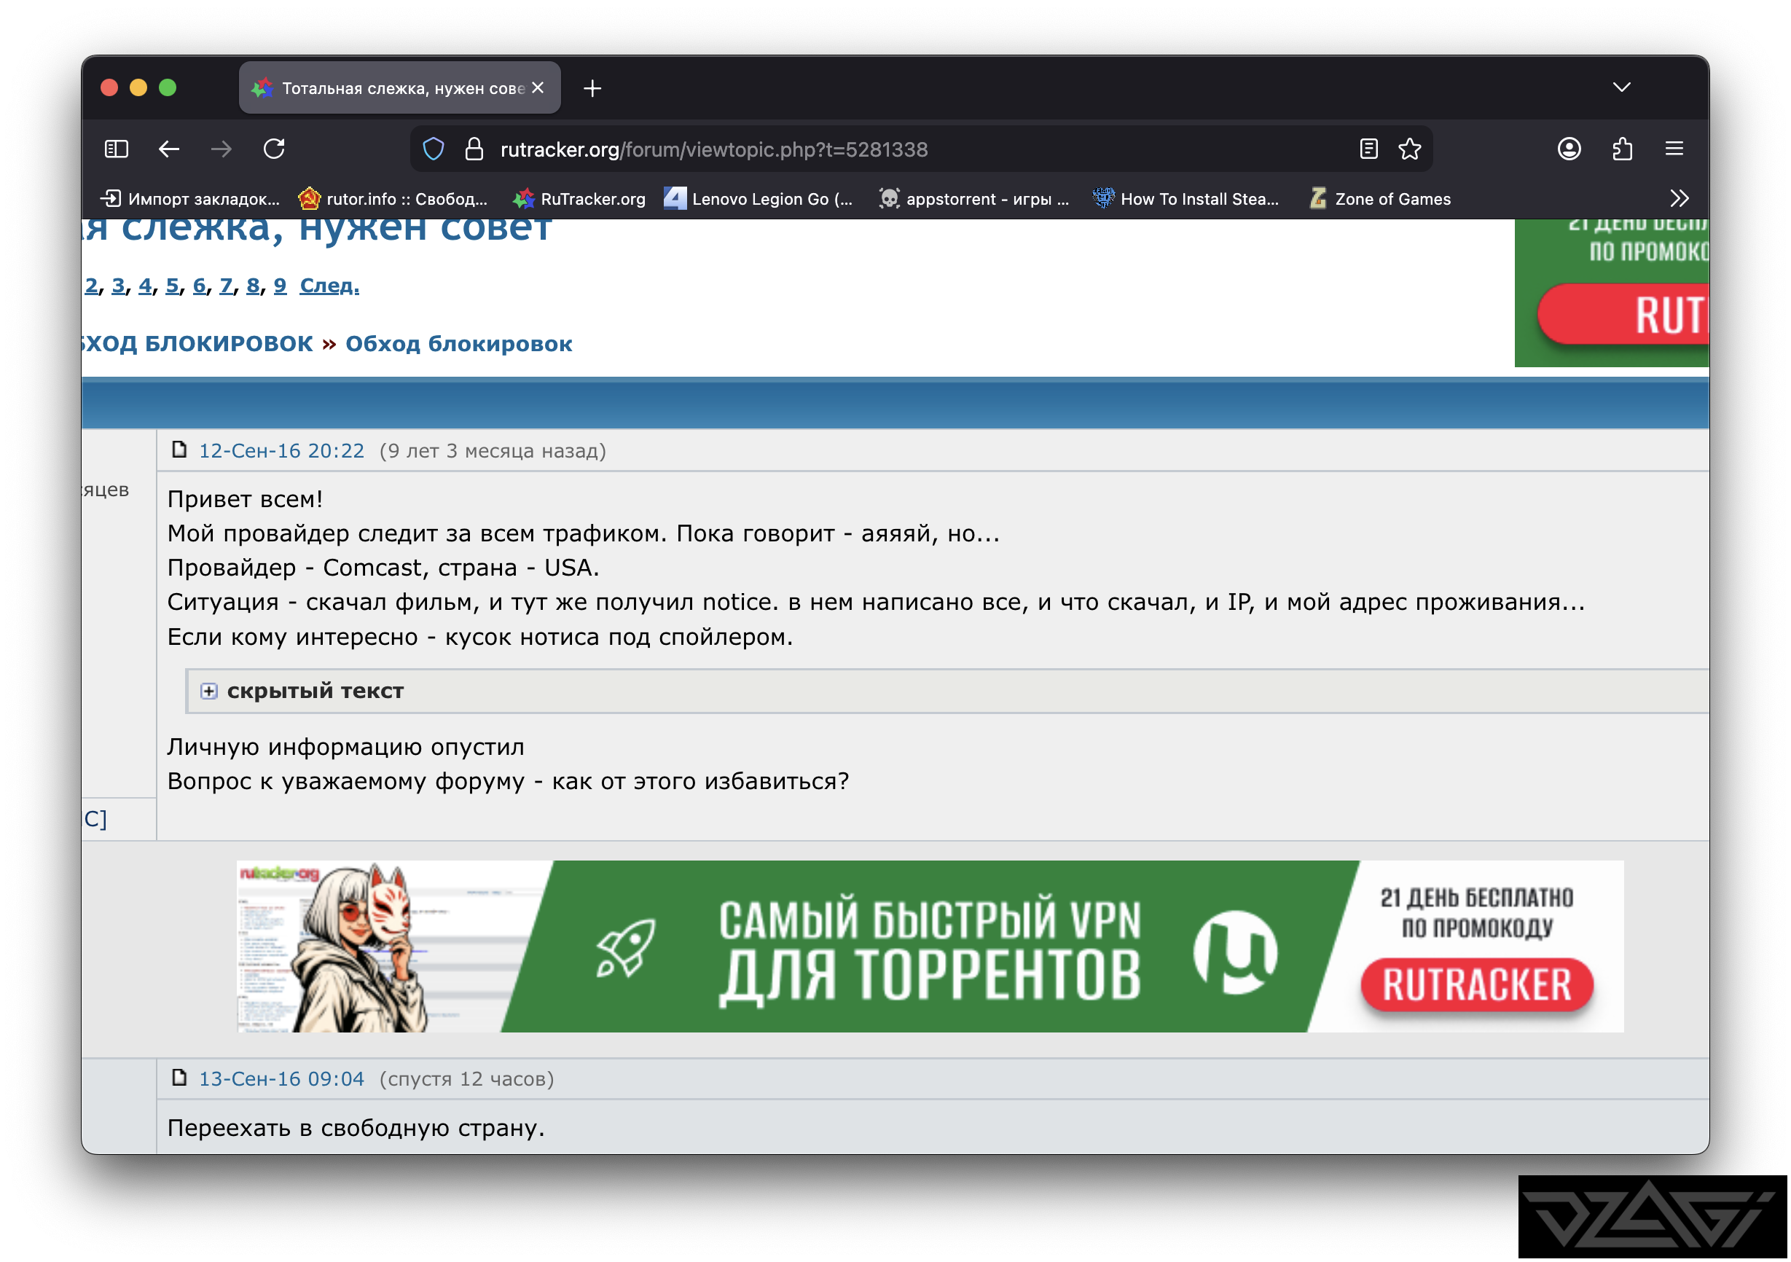Open the list all tabs dropdown
The image size is (1791, 1262).
(1622, 87)
